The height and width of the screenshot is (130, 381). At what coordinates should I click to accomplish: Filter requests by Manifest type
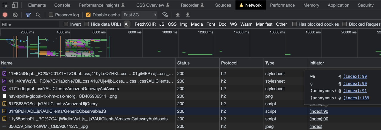click(x=264, y=24)
